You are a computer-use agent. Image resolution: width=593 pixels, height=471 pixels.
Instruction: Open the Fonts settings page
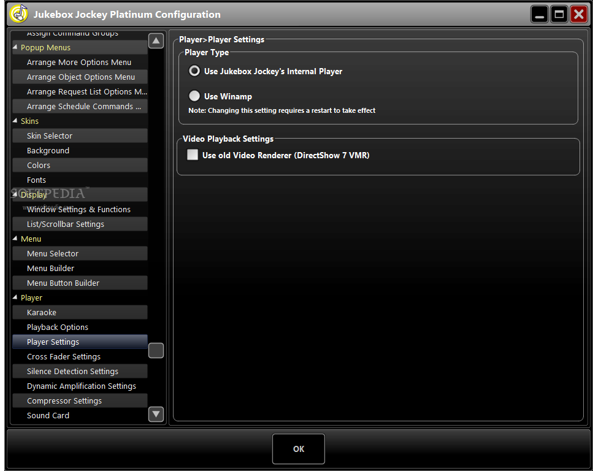[80, 180]
